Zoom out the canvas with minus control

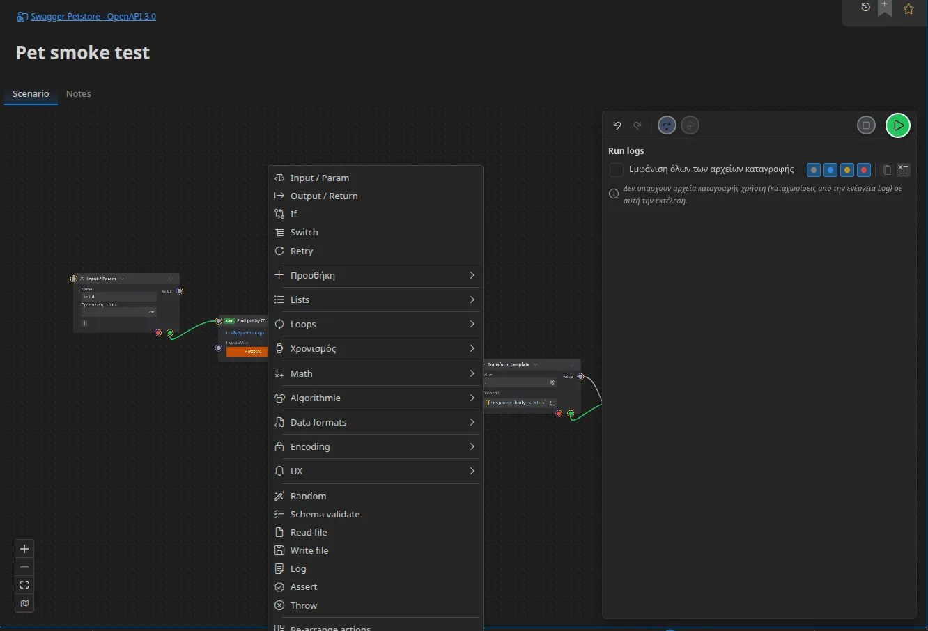[24, 567]
